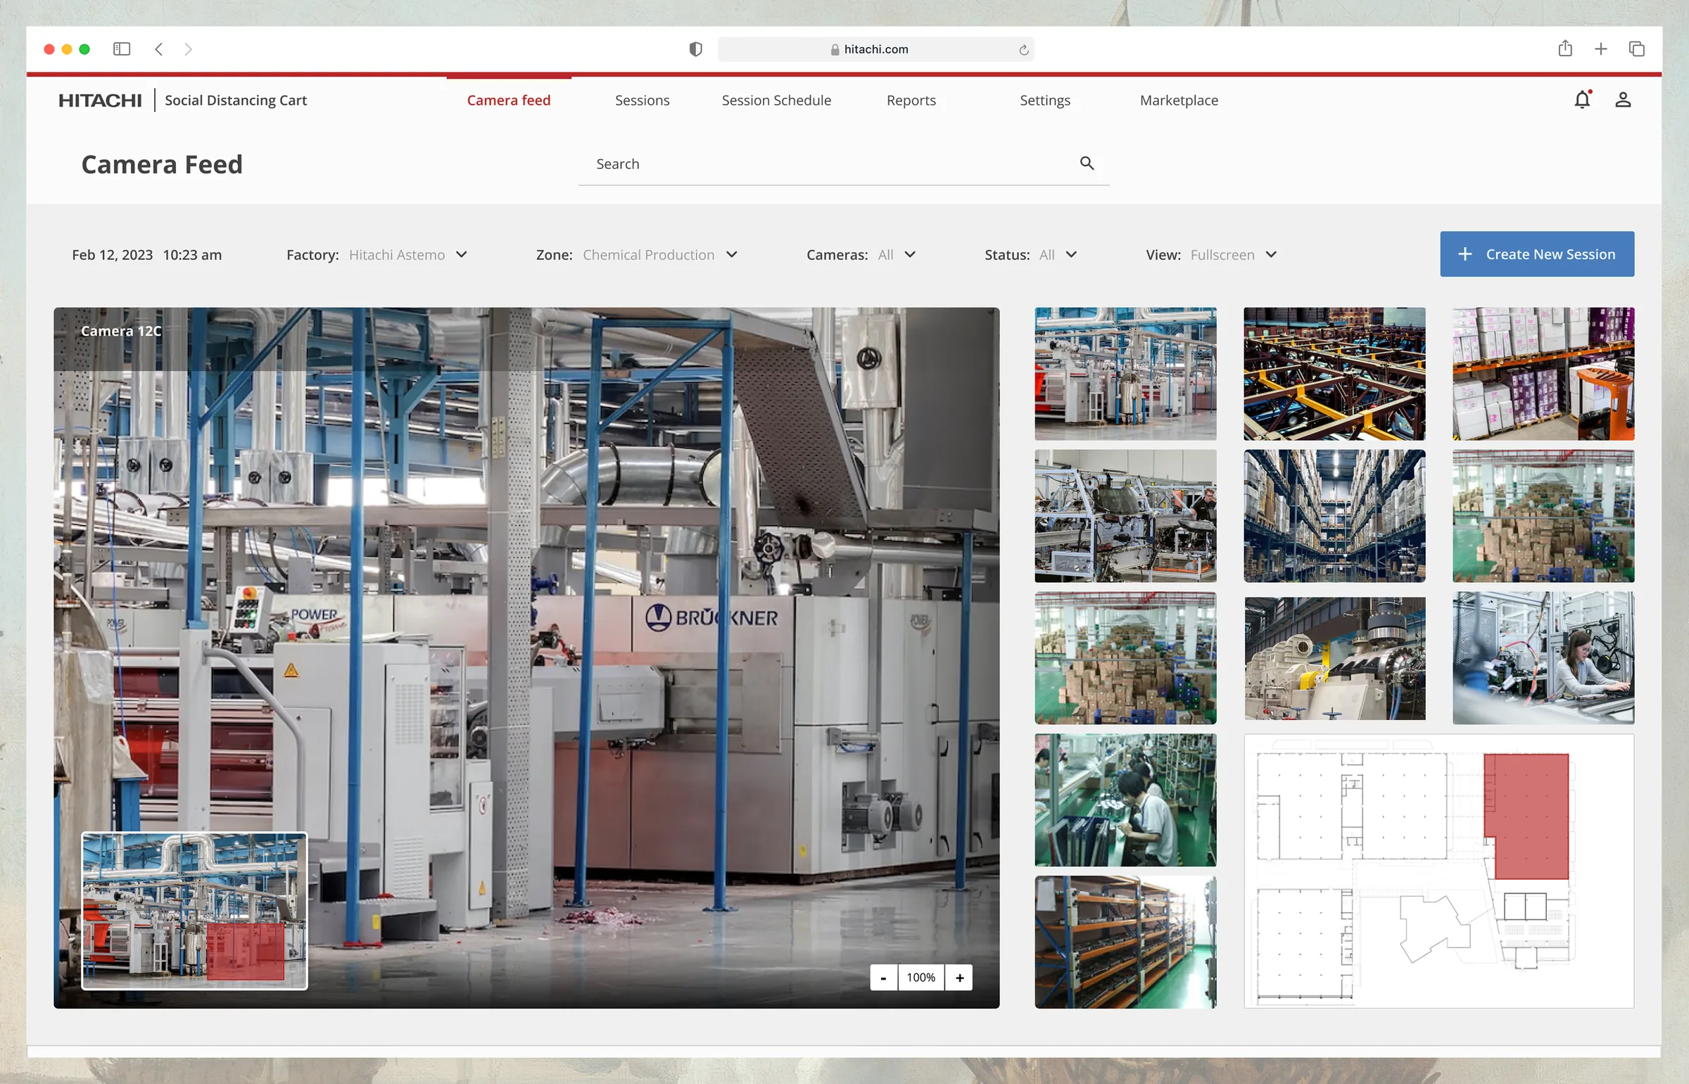Reload the page with the refresh icon
Image resolution: width=1689 pixels, height=1084 pixels.
(x=1023, y=50)
